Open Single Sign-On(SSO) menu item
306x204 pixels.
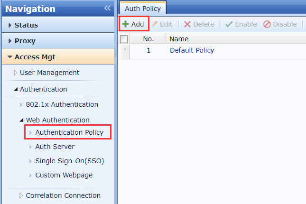(69, 161)
